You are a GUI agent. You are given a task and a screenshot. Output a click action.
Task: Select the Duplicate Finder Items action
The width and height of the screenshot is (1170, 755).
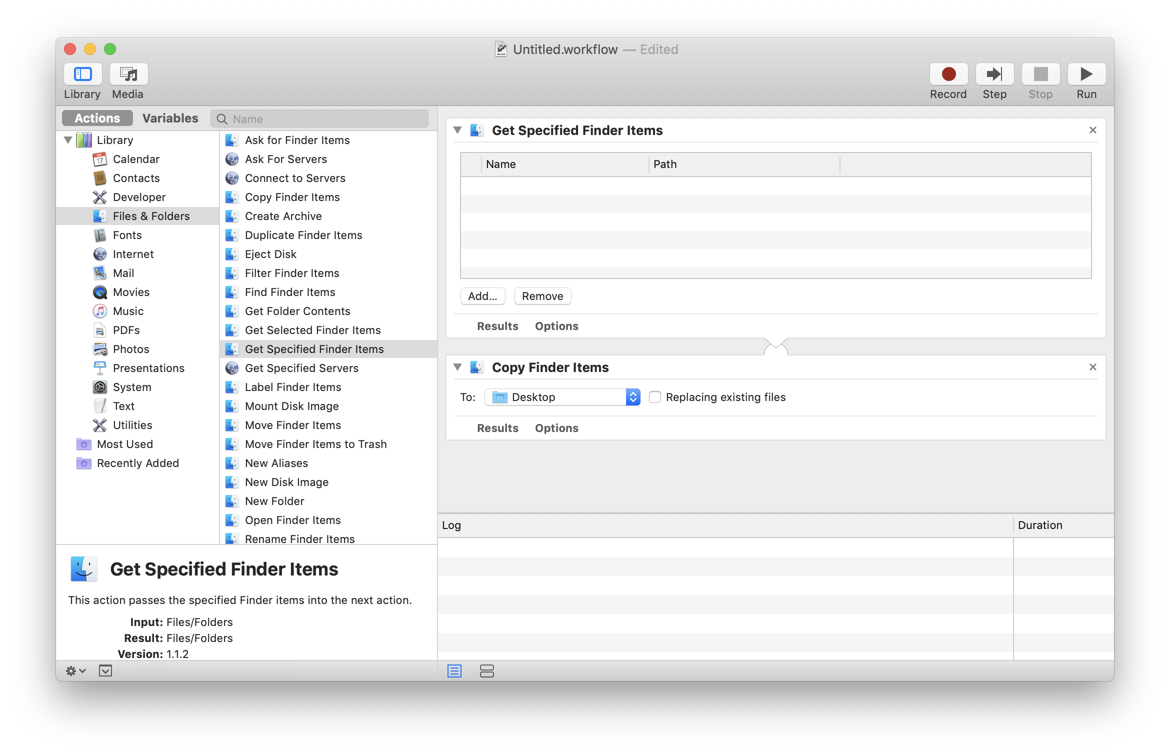pos(328,235)
